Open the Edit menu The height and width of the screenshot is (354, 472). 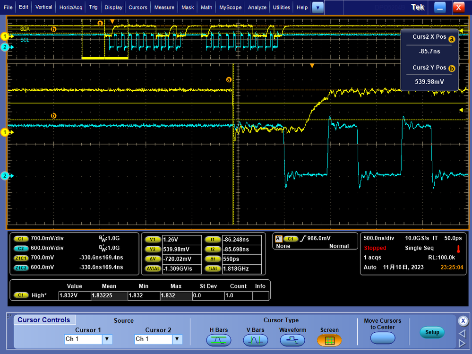point(24,7)
